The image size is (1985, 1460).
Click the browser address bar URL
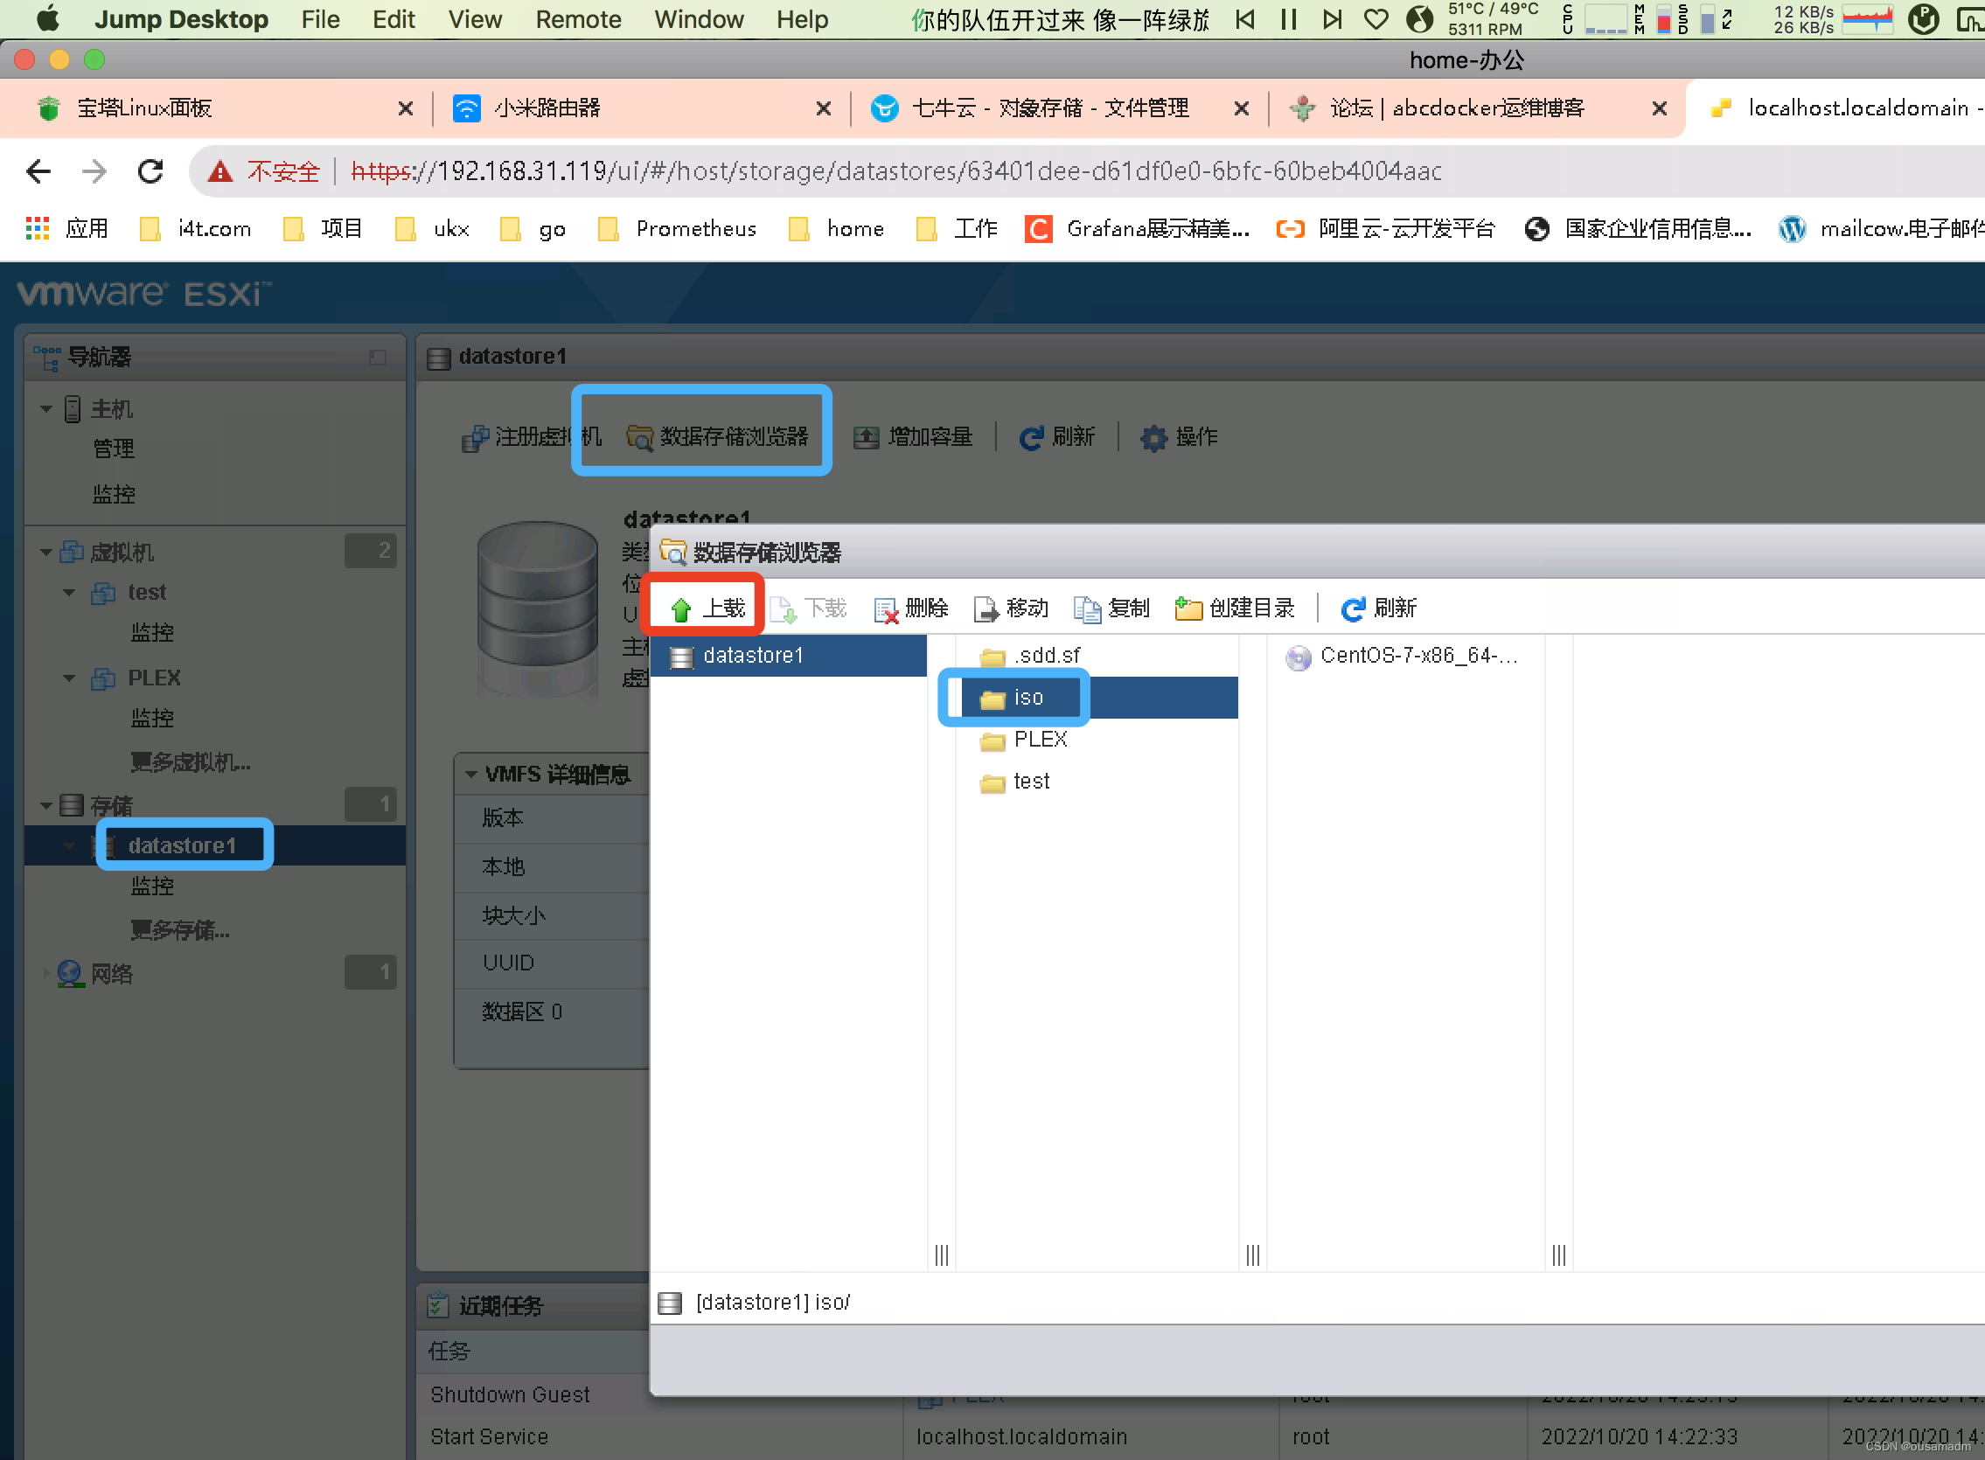tap(896, 170)
